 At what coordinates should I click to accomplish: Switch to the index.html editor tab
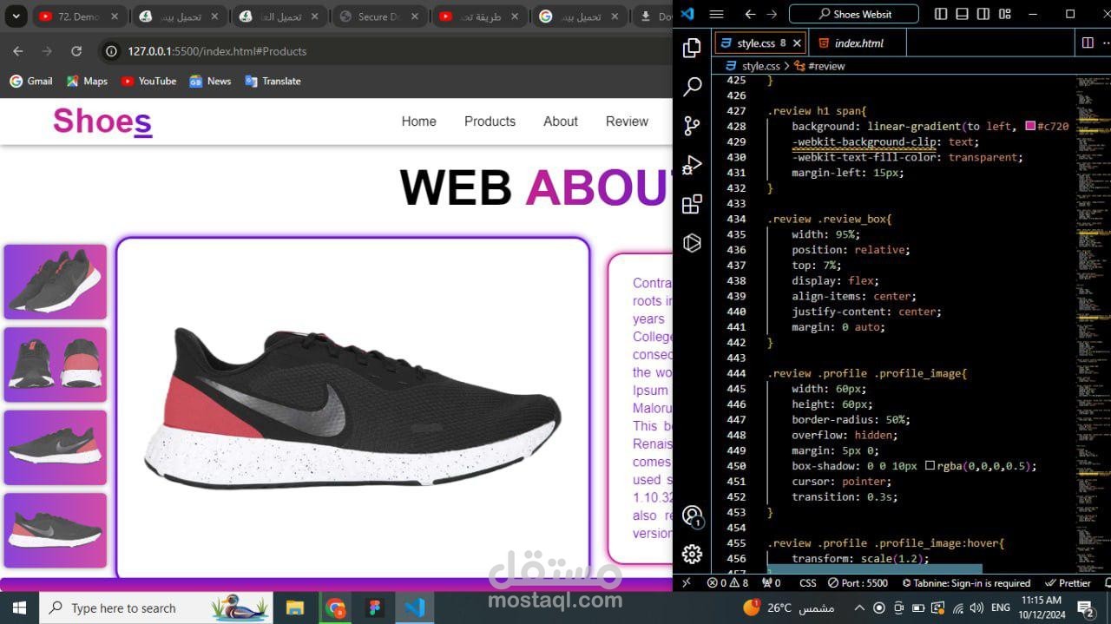coord(858,43)
